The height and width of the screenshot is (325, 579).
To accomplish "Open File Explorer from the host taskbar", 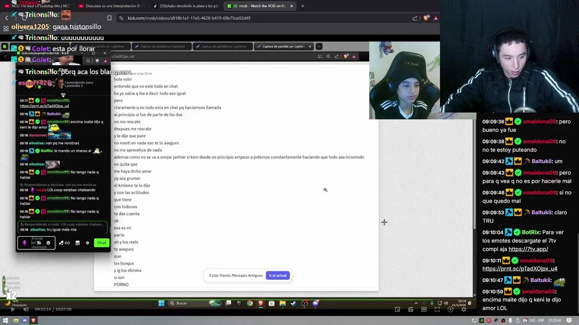I will 15,320.
